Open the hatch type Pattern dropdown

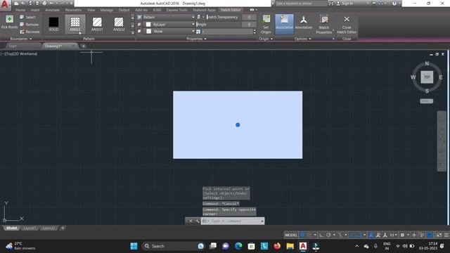pos(169,17)
